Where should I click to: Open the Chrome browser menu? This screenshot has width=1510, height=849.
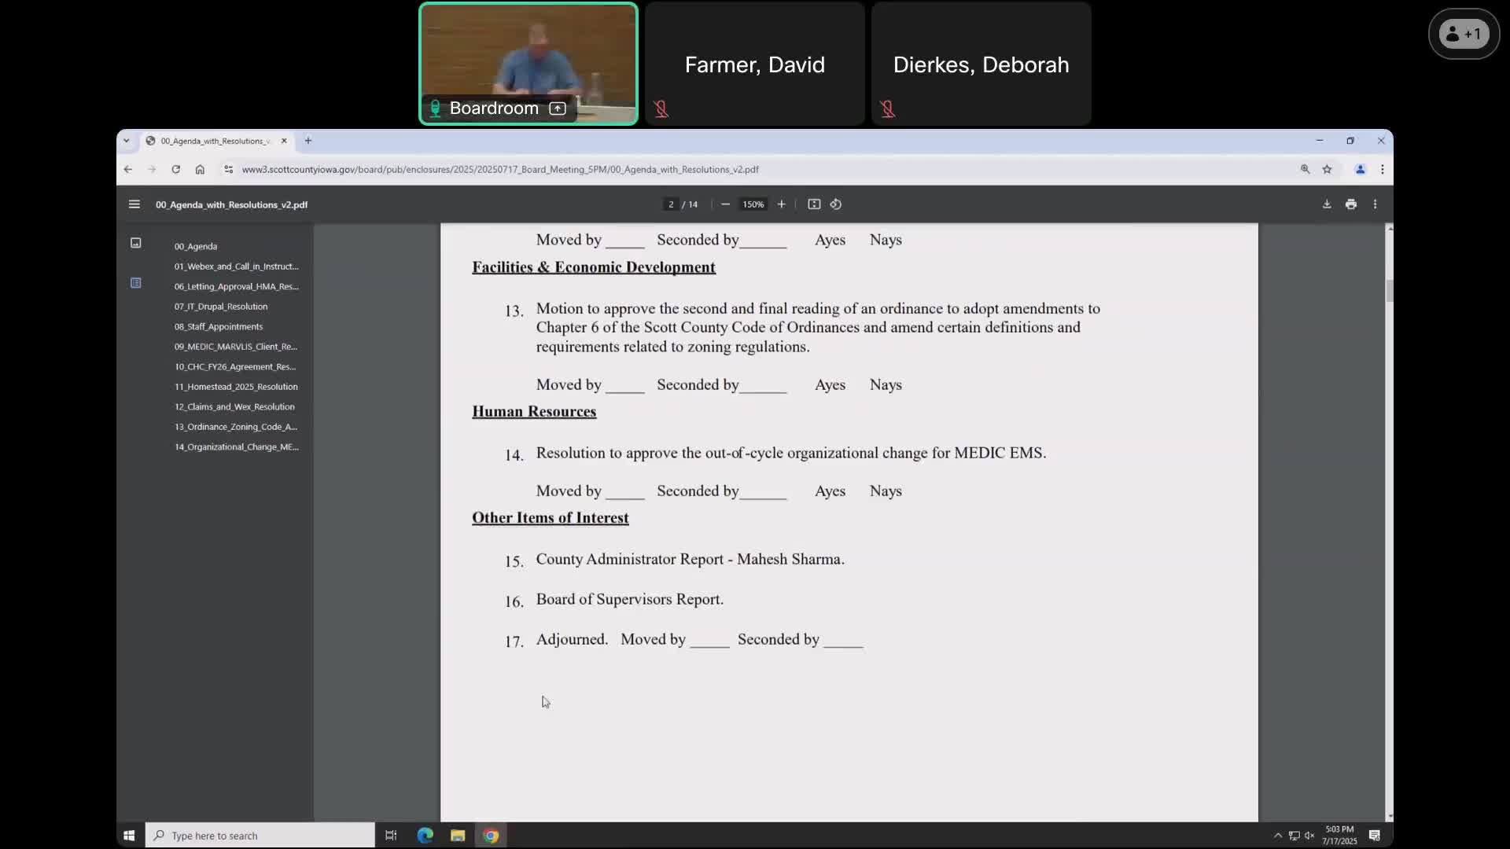[x=1382, y=169]
